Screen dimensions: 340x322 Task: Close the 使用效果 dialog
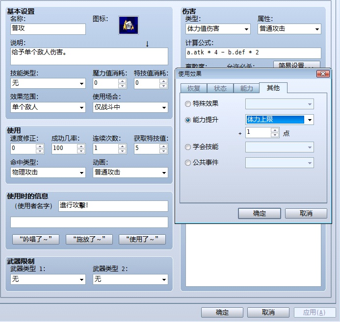(x=323, y=74)
